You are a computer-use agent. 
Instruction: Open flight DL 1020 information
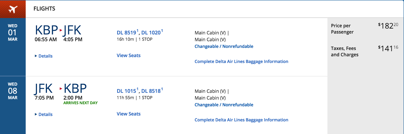152,33
